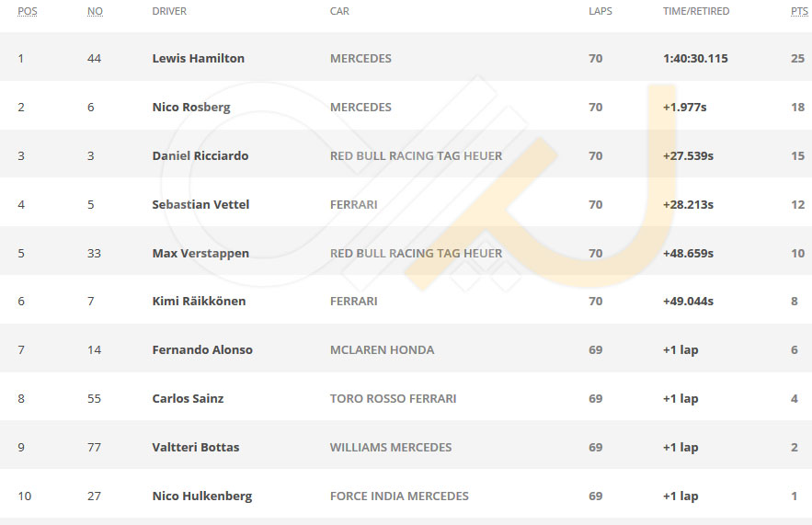Select the DRIVER column header
This screenshot has height=525, width=812.
pos(169,11)
